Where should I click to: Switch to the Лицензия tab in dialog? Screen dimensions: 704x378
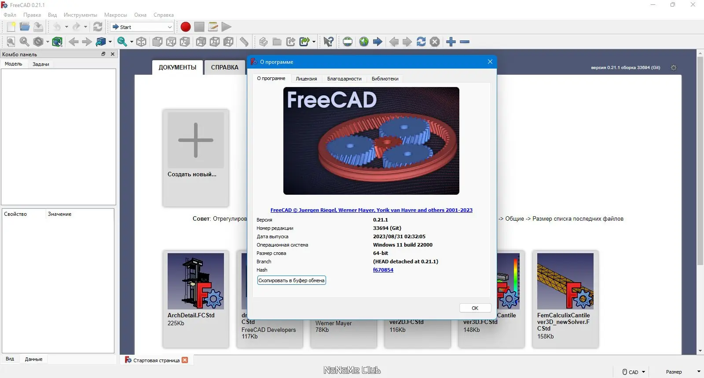coord(306,79)
